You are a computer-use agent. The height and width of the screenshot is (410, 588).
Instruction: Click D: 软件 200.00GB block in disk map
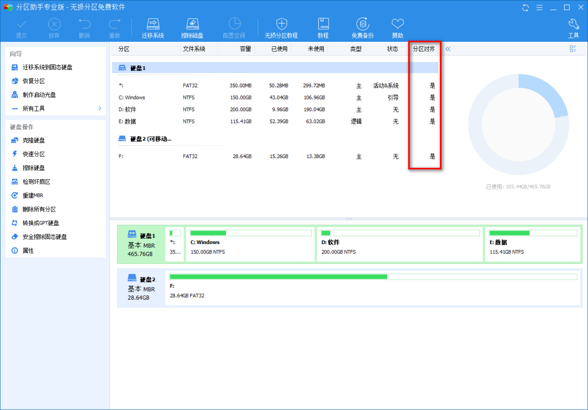tap(400, 244)
